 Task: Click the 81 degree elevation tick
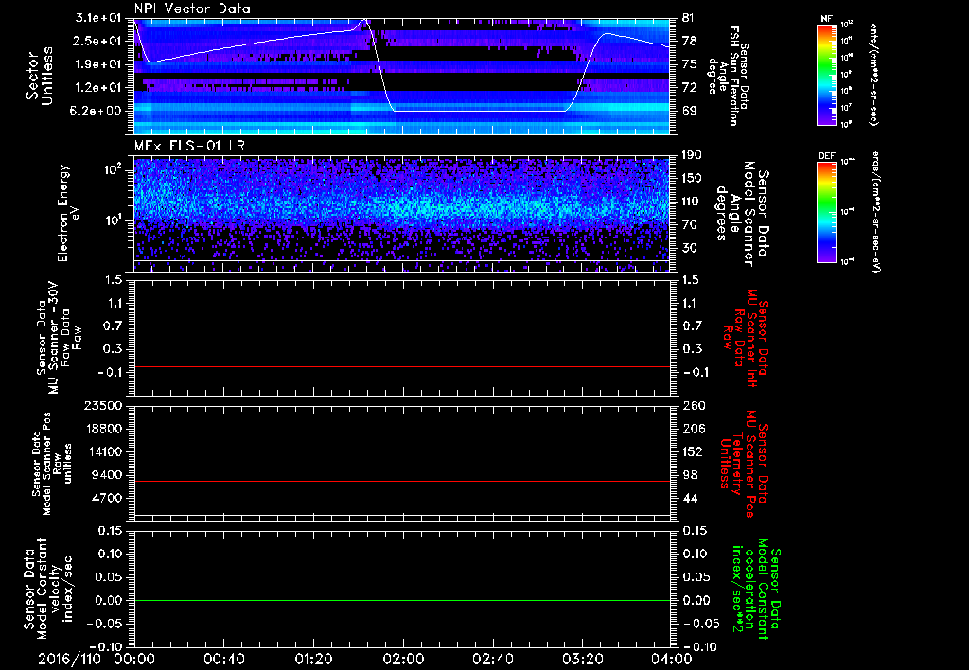tap(690, 18)
